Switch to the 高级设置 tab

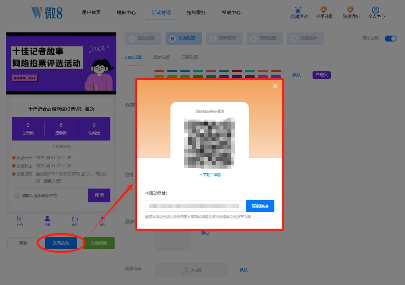click(265, 38)
